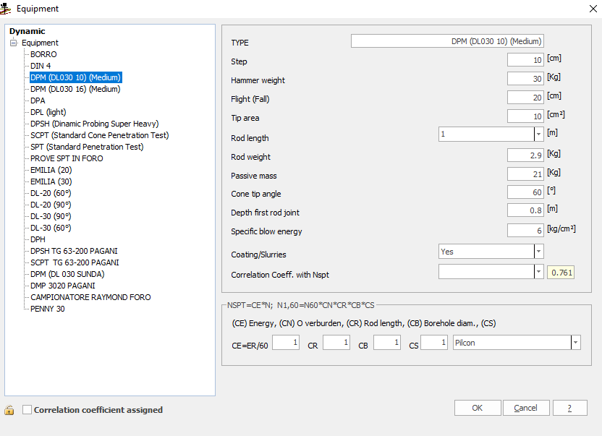Click the Cancel button
This screenshot has width=602, height=436.
526,408
